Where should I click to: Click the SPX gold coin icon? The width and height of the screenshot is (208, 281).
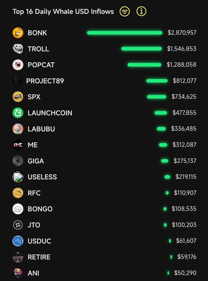[18, 97]
